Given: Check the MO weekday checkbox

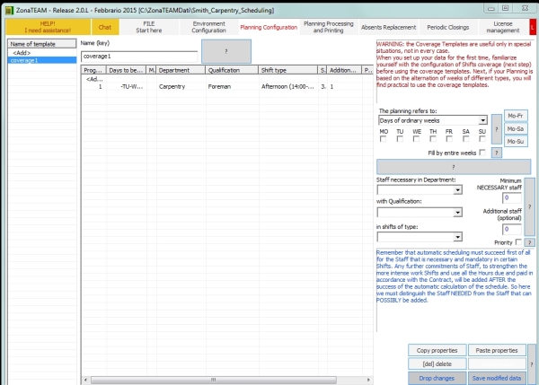Looking at the screenshot, I should point(383,139).
